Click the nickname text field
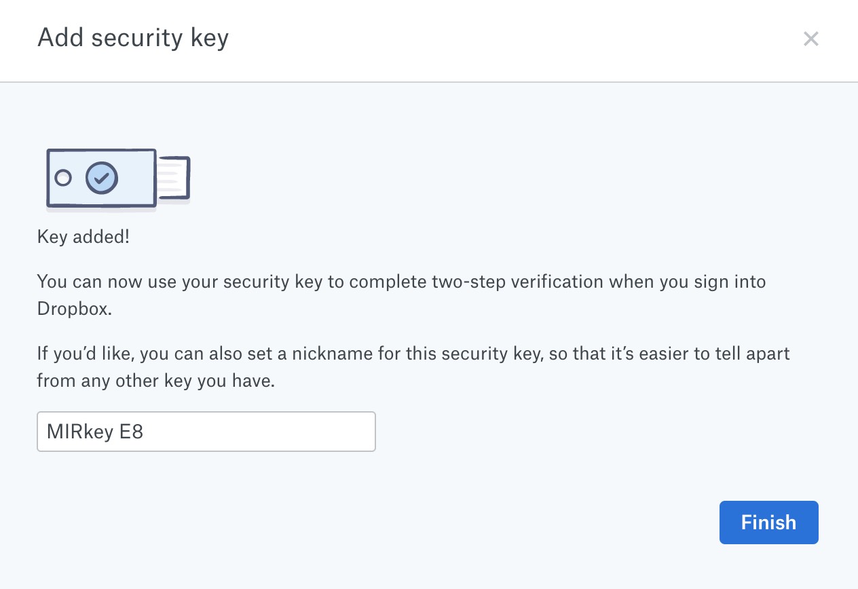 [x=206, y=432]
